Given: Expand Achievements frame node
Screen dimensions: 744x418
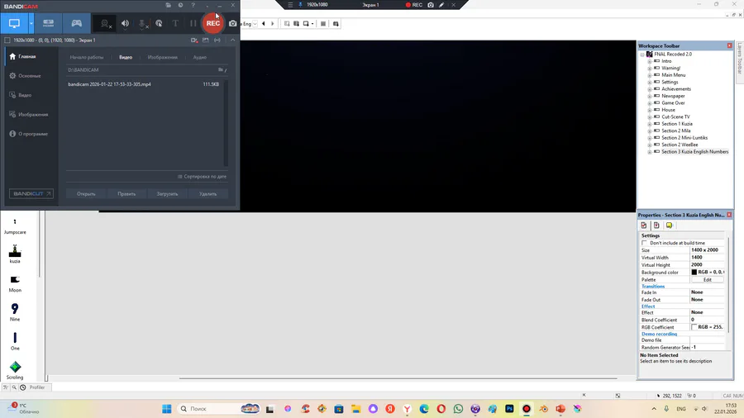Looking at the screenshot, I should click(x=650, y=89).
